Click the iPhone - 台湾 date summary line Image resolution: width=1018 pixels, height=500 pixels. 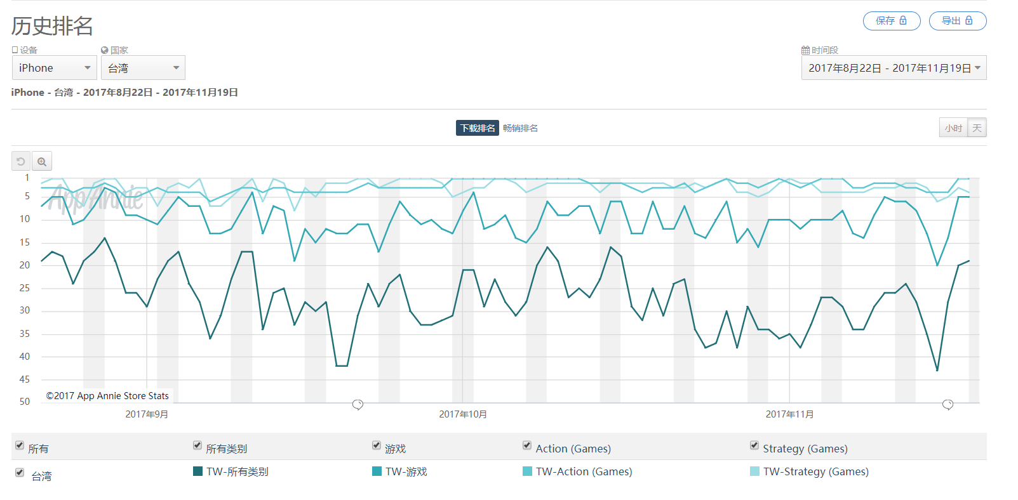point(124,93)
